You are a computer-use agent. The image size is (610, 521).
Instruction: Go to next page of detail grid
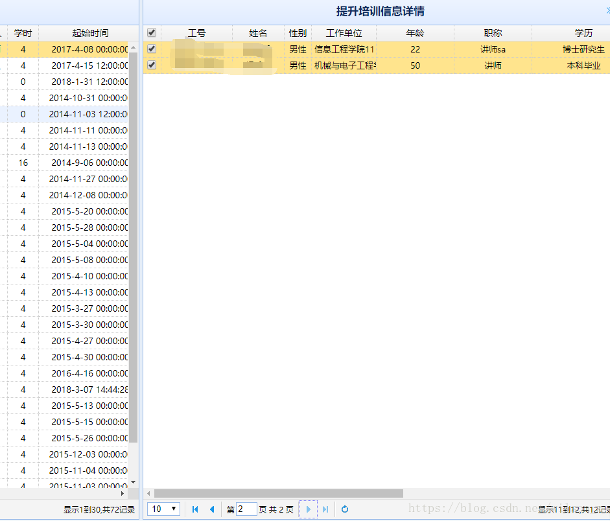pos(309,509)
